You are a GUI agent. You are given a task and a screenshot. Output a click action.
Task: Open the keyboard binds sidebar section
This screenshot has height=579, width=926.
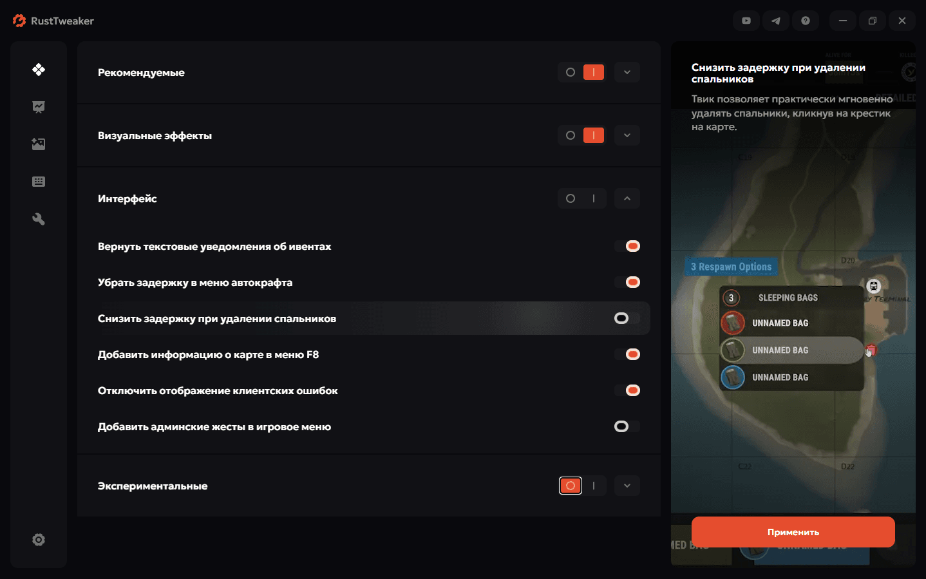[39, 182]
